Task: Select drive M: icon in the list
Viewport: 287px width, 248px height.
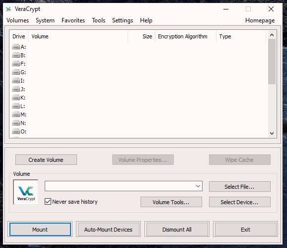Action: click(x=16, y=115)
